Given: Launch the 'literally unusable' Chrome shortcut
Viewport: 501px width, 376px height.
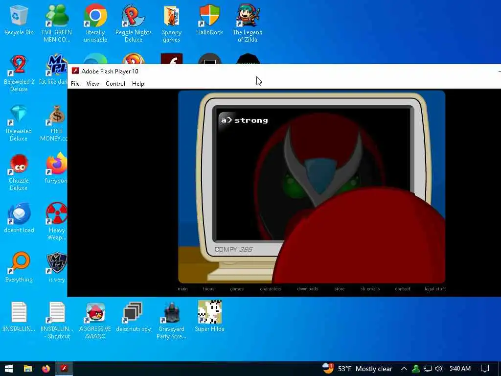Looking at the screenshot, I should [95, 23].
